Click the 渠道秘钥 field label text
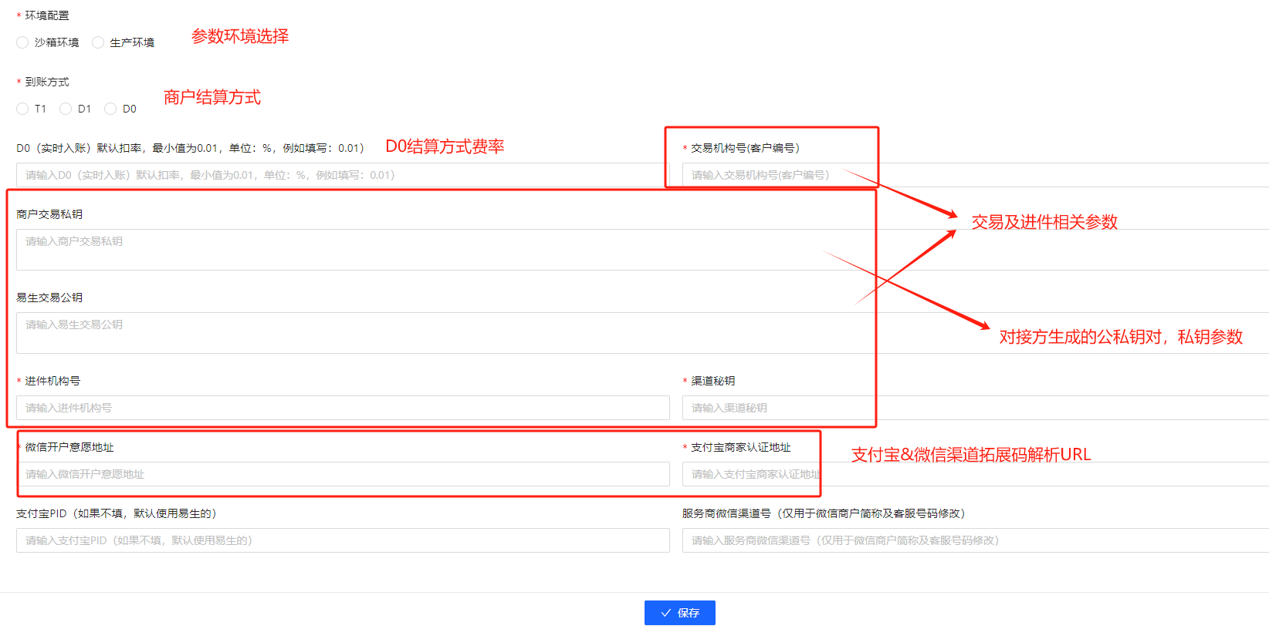The width and height of the screenshot is (1269, 629). pyautogui.click(x=713, y=381)
